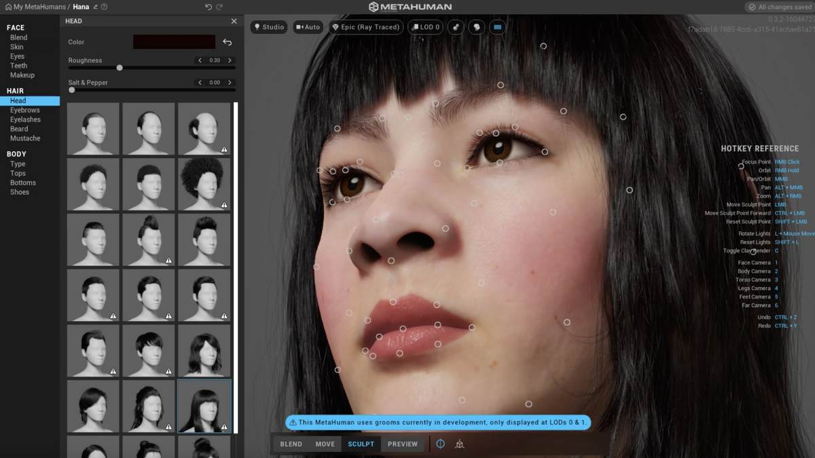Select the highlighted long hair with bangs thumbnail

pyautogui.click(x=204, y=406)
